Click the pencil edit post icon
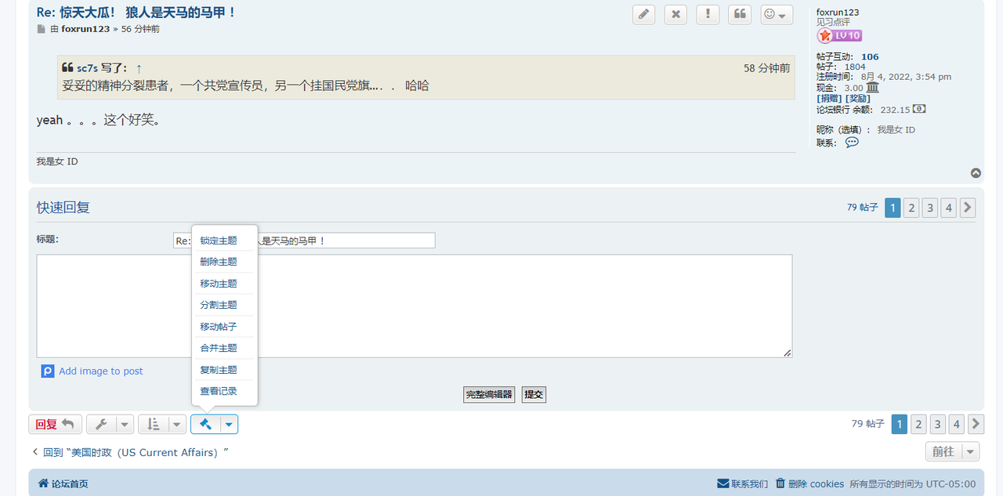 (643, 14)
